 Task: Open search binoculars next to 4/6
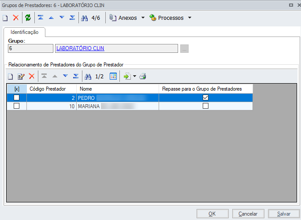[85, 18]
